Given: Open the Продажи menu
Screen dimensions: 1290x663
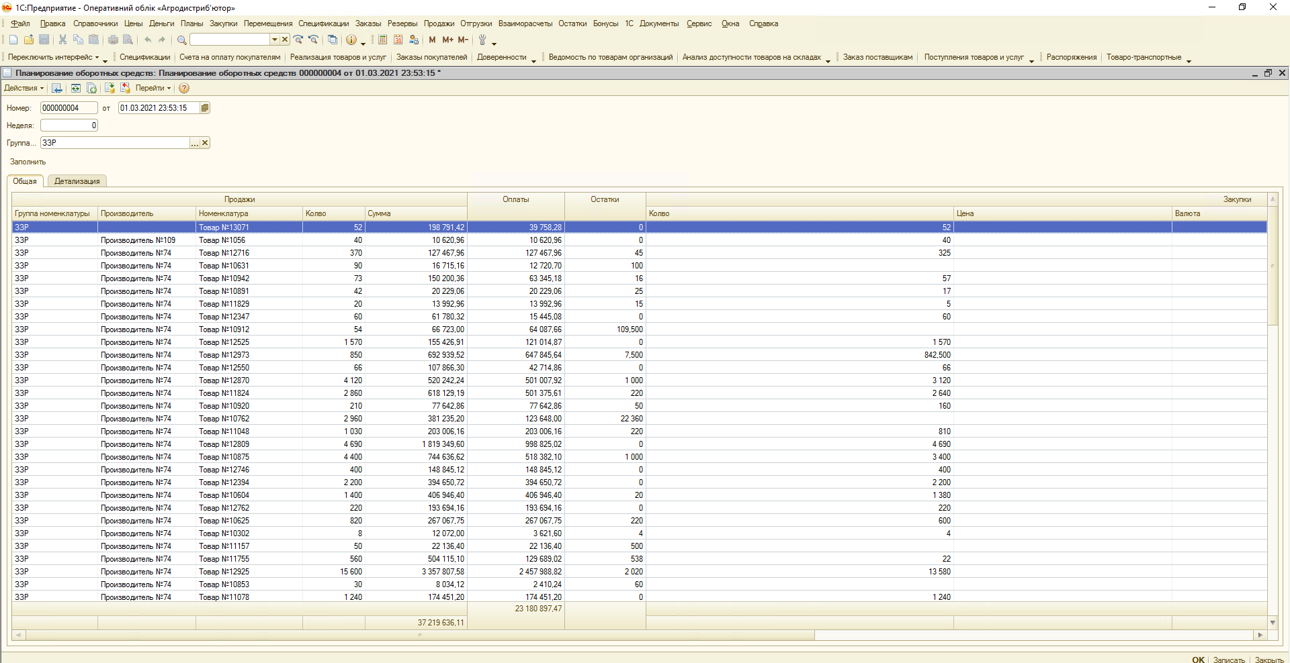Looking at the screenshot, I should 438,23.
